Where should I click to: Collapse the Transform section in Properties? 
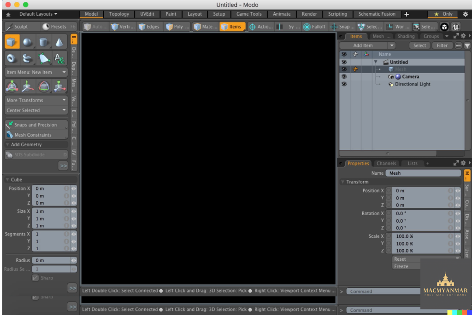[342, 182]
